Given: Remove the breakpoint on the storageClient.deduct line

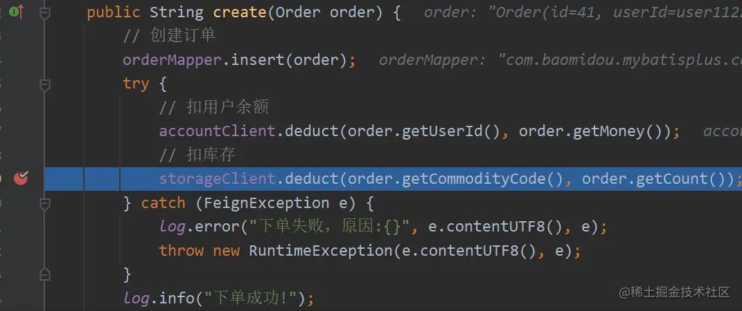Looking at the screenshot, I should coord(21,178).
